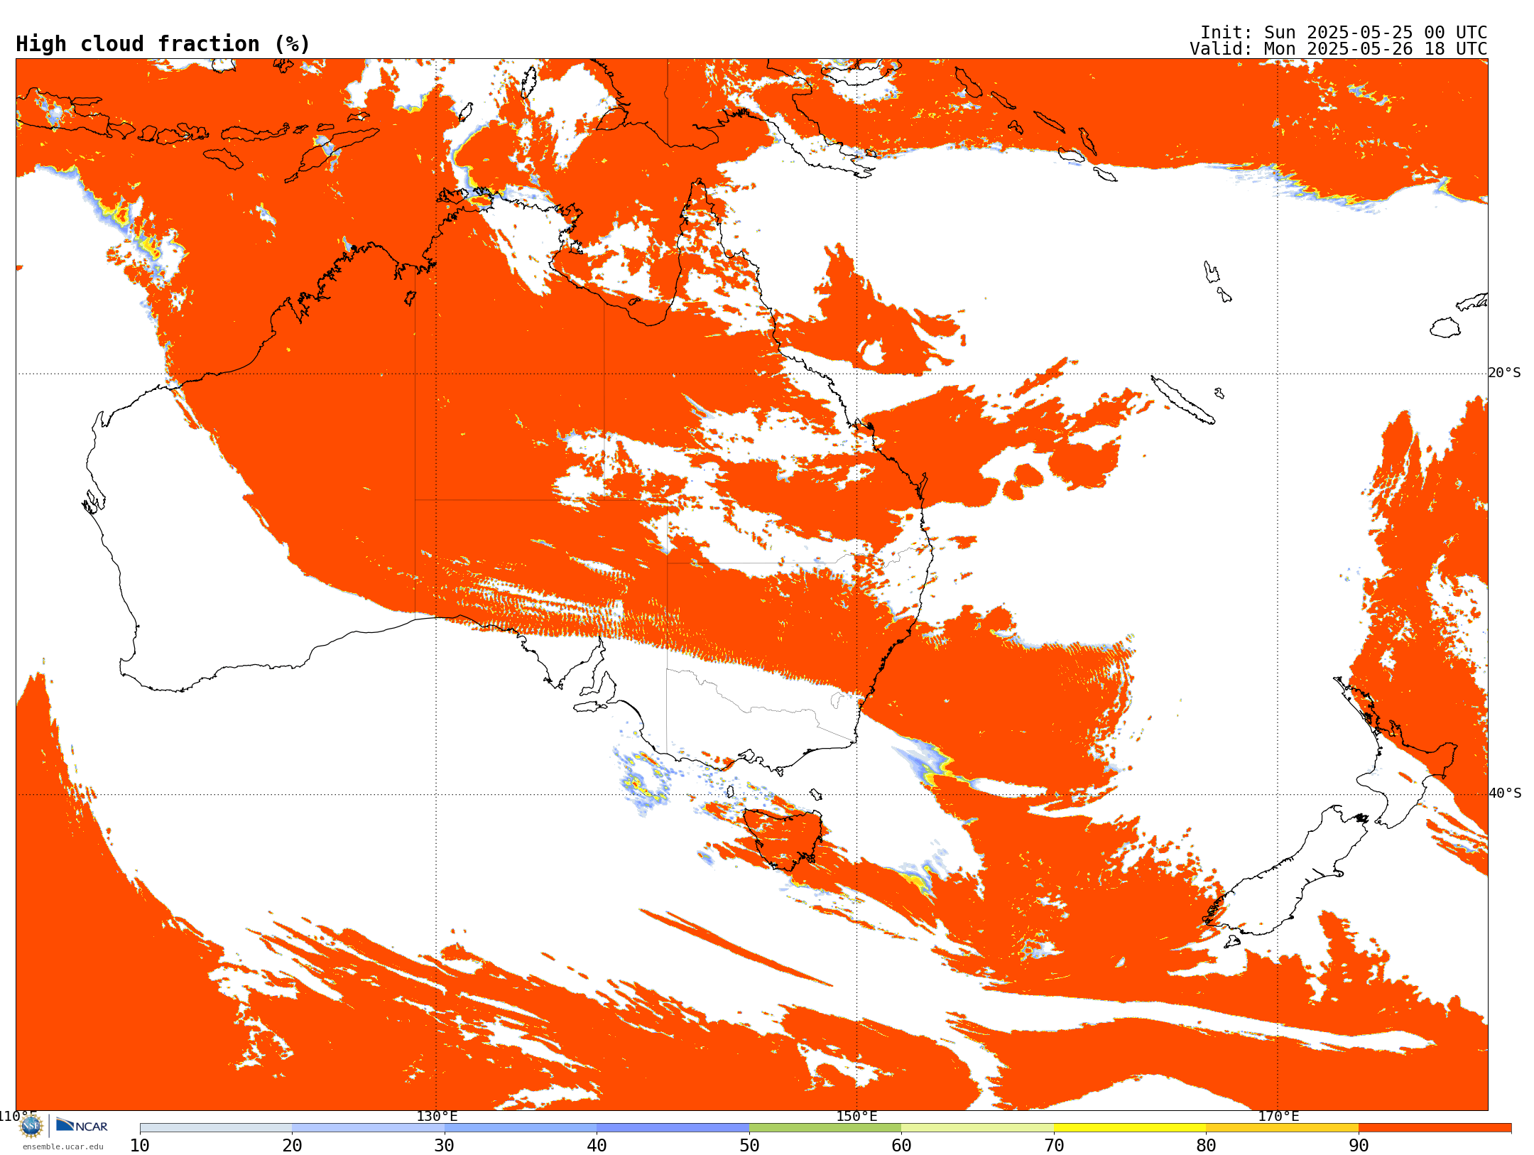
Task: Click the 20°S latitude label
Action: pos(1504,373)
